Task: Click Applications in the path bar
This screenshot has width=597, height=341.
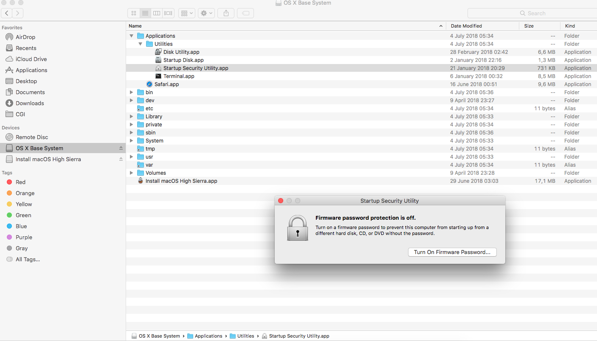Action: pyautogui.click(x=205, y=336)
